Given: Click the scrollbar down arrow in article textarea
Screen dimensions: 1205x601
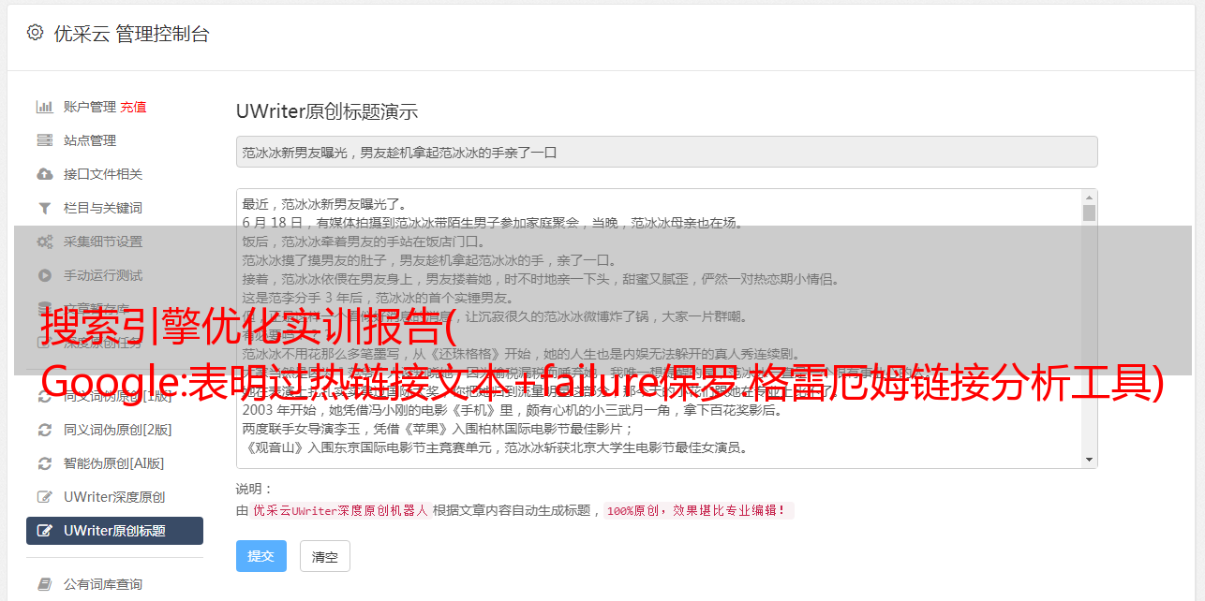Looking at the screenshot, I should pyautogui.click(x=1089, y=460).
